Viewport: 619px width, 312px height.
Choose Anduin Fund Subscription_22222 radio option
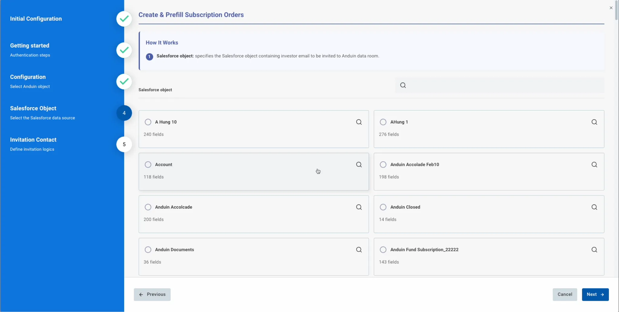click(x=383, y=250)
